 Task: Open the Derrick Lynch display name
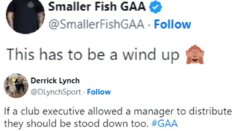55,81
